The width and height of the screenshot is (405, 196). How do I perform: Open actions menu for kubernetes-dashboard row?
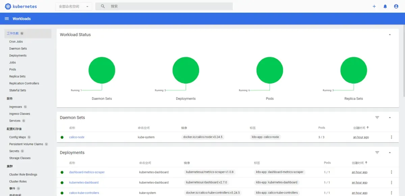(391, 183)
